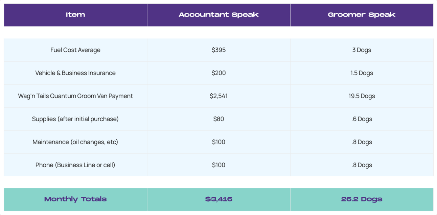Click the 26.2 Dogs total cell
Screen dimensions: 437x215
point(362,199)
